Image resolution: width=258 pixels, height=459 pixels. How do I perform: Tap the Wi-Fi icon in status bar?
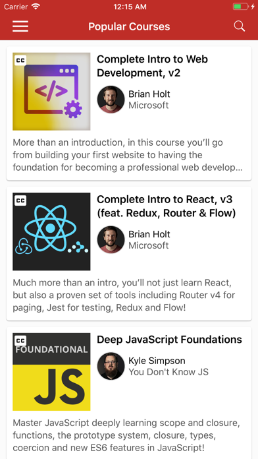click(36, 7)
